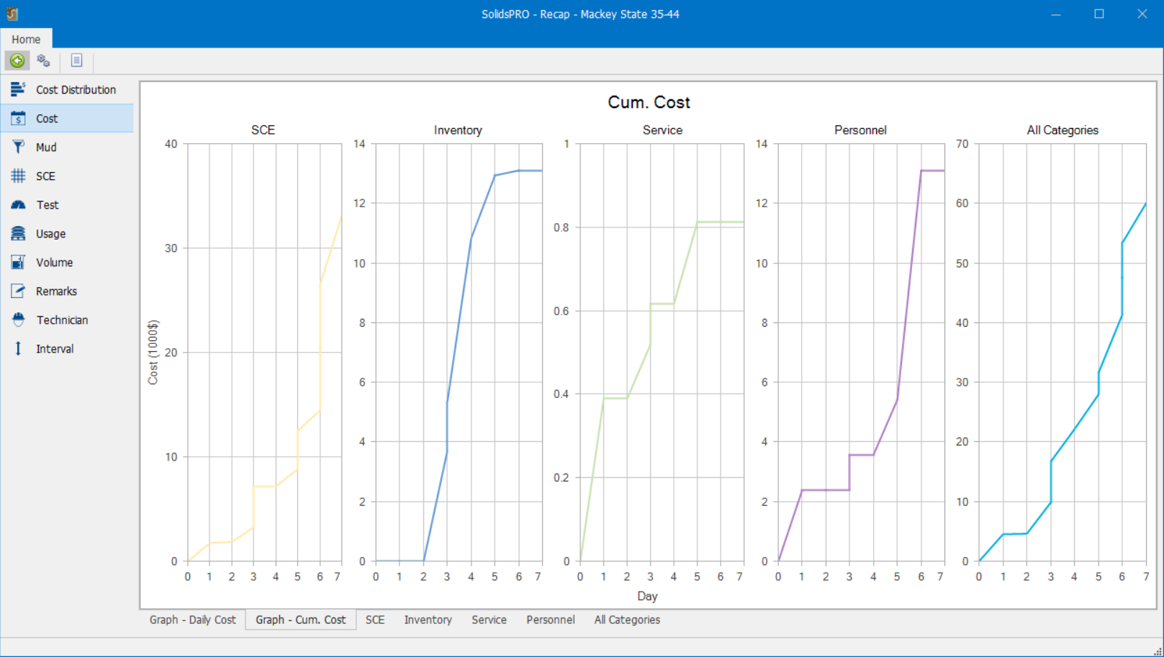
Task: Select the Test gauge icon
Action: 18,205
